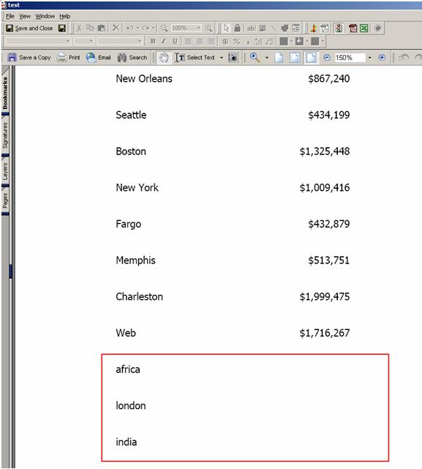
Task: Click the Snapshot tool icon
Action: tap(233, 57)
